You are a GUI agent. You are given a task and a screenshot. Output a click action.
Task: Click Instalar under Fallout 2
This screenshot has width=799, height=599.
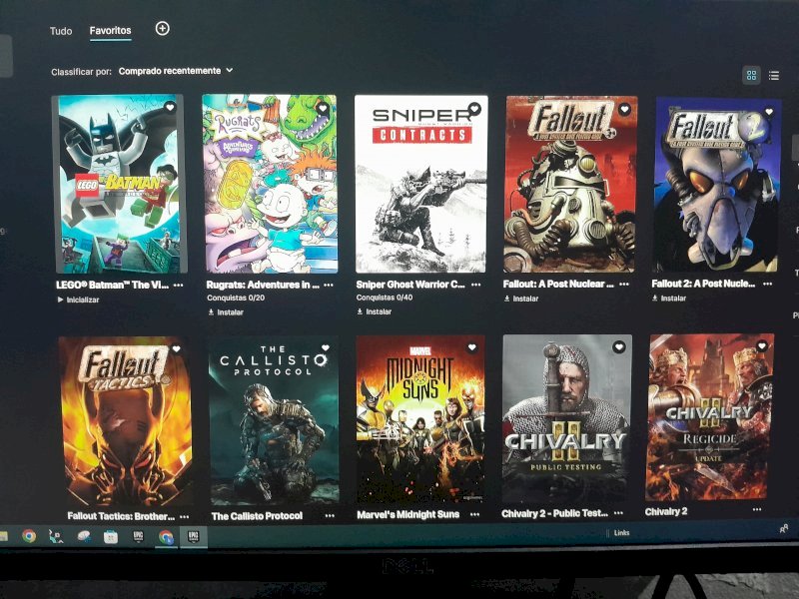coord(668,298)
